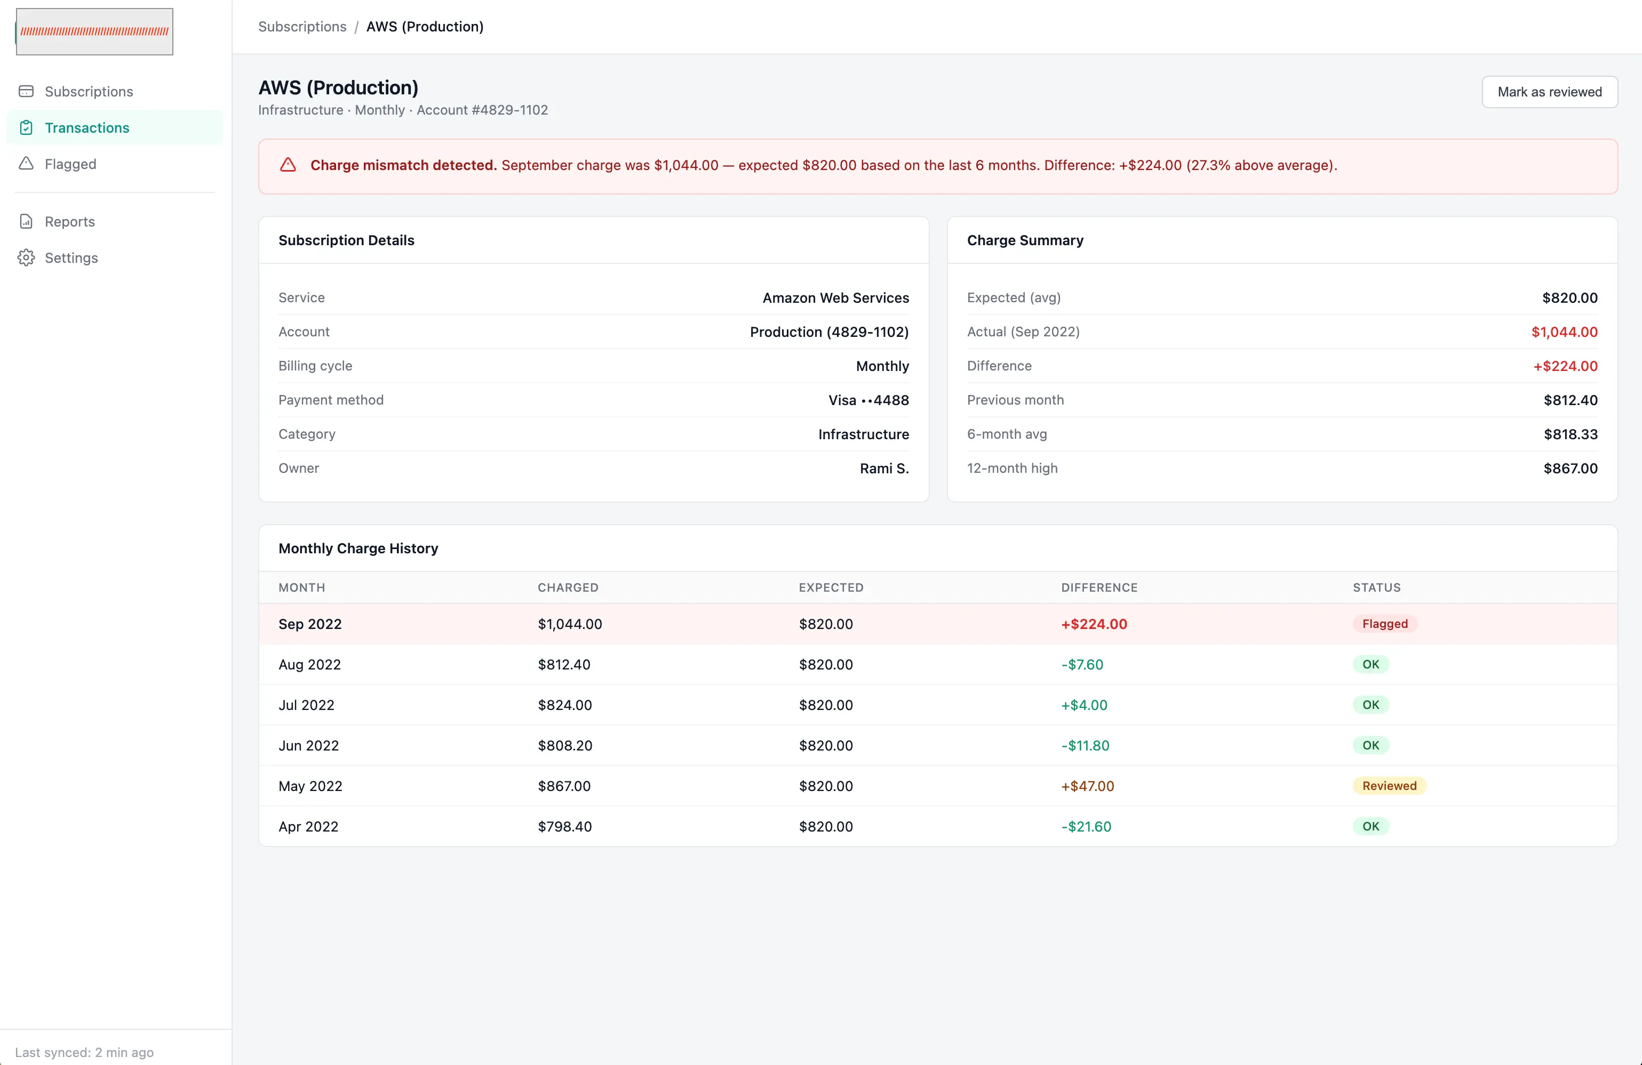Click the OK badge in Apr 2022 row
Screen dimensions: 1642x1065
click(x=1371, y=826)
